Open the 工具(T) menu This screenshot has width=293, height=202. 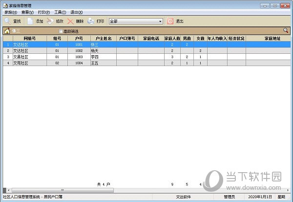60,12
